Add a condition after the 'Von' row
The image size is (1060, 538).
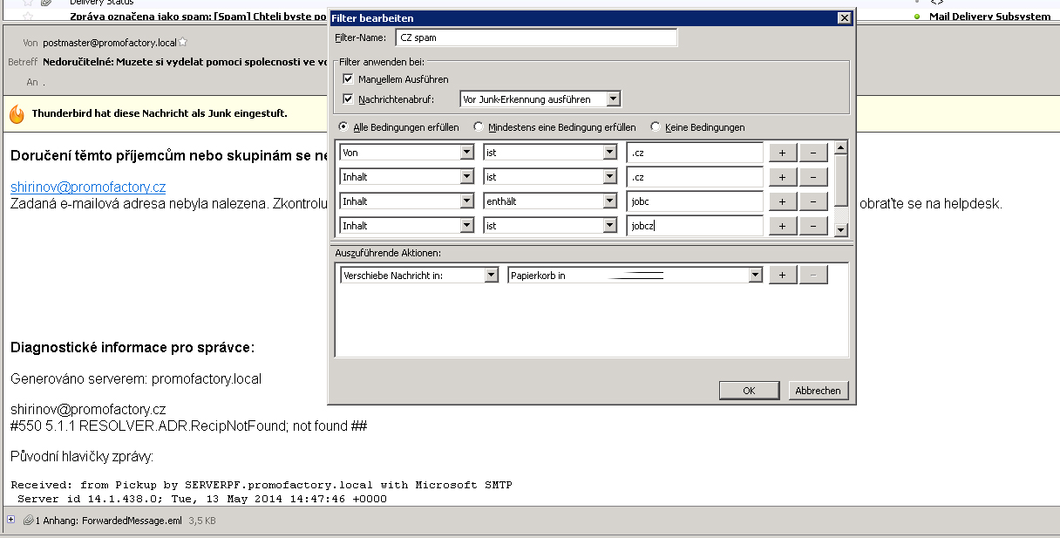(782, 153)
